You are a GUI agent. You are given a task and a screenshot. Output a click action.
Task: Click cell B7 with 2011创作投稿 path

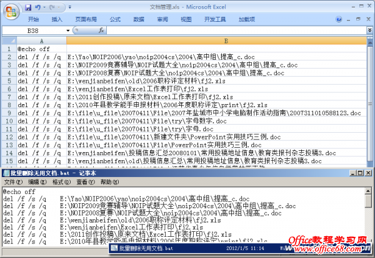tap(216, 97)
